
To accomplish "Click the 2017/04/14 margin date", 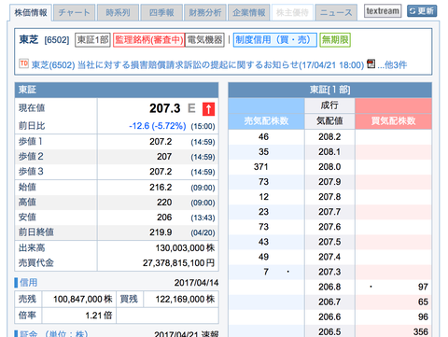I will tap(196, 283).
